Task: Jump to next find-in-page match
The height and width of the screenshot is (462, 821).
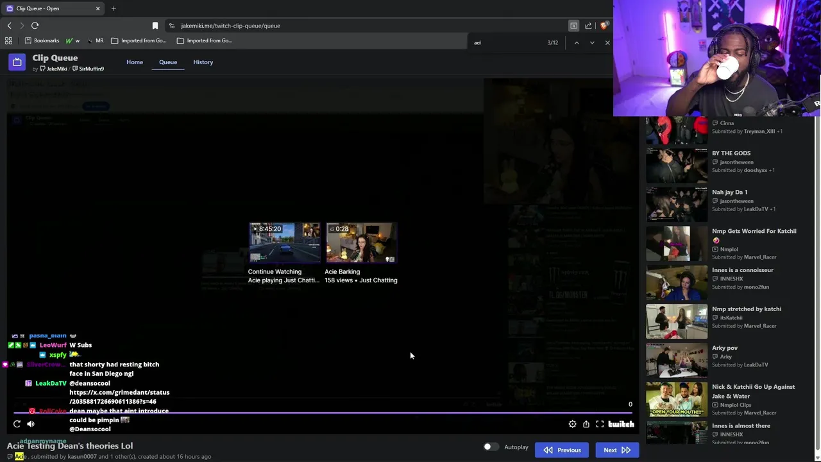Action: coord(591,42)
